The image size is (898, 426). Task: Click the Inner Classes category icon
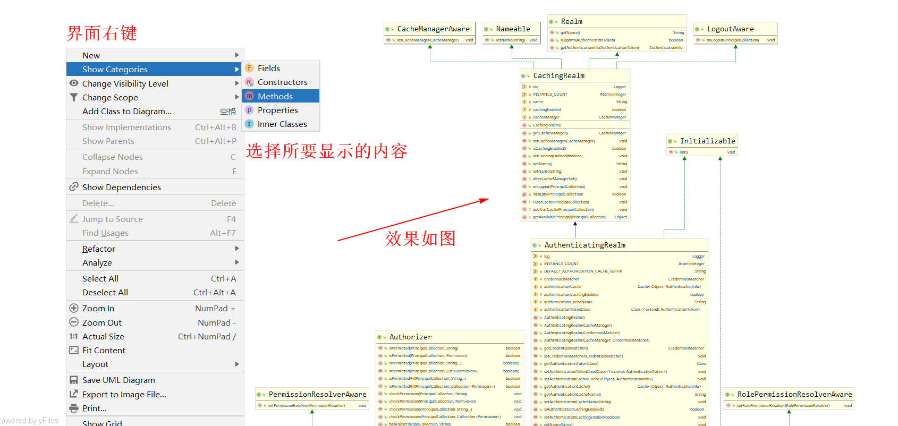tap(249, 124)
